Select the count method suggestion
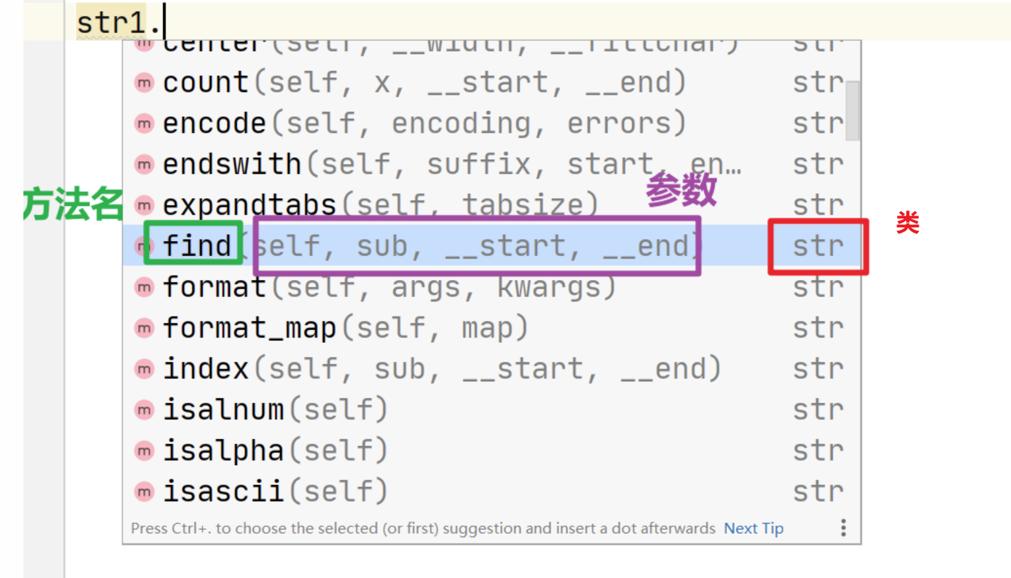The width and height of the screenshot is (1011, 578). (205, 83)
